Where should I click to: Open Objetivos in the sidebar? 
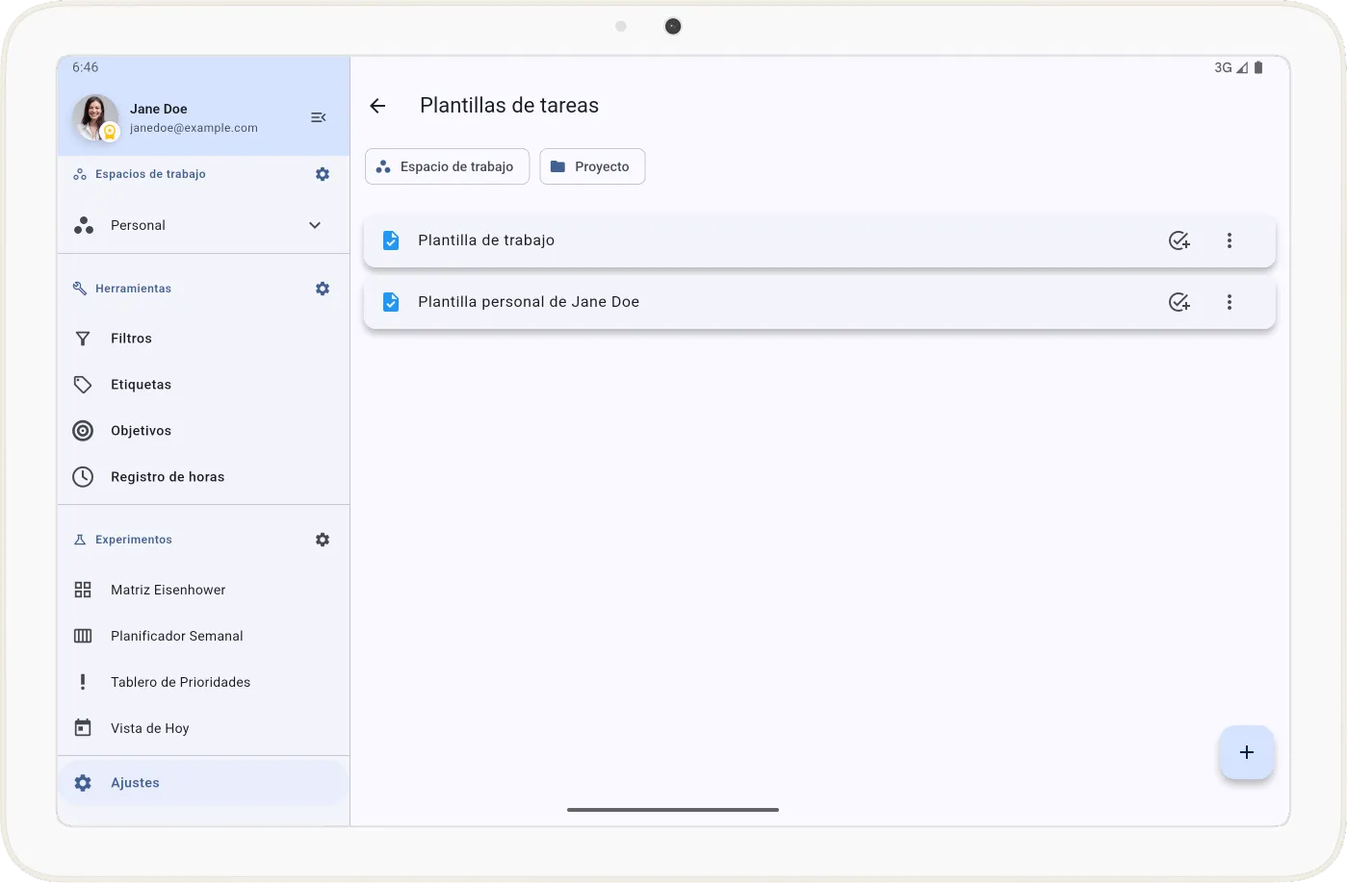click(x=203, y=431)
